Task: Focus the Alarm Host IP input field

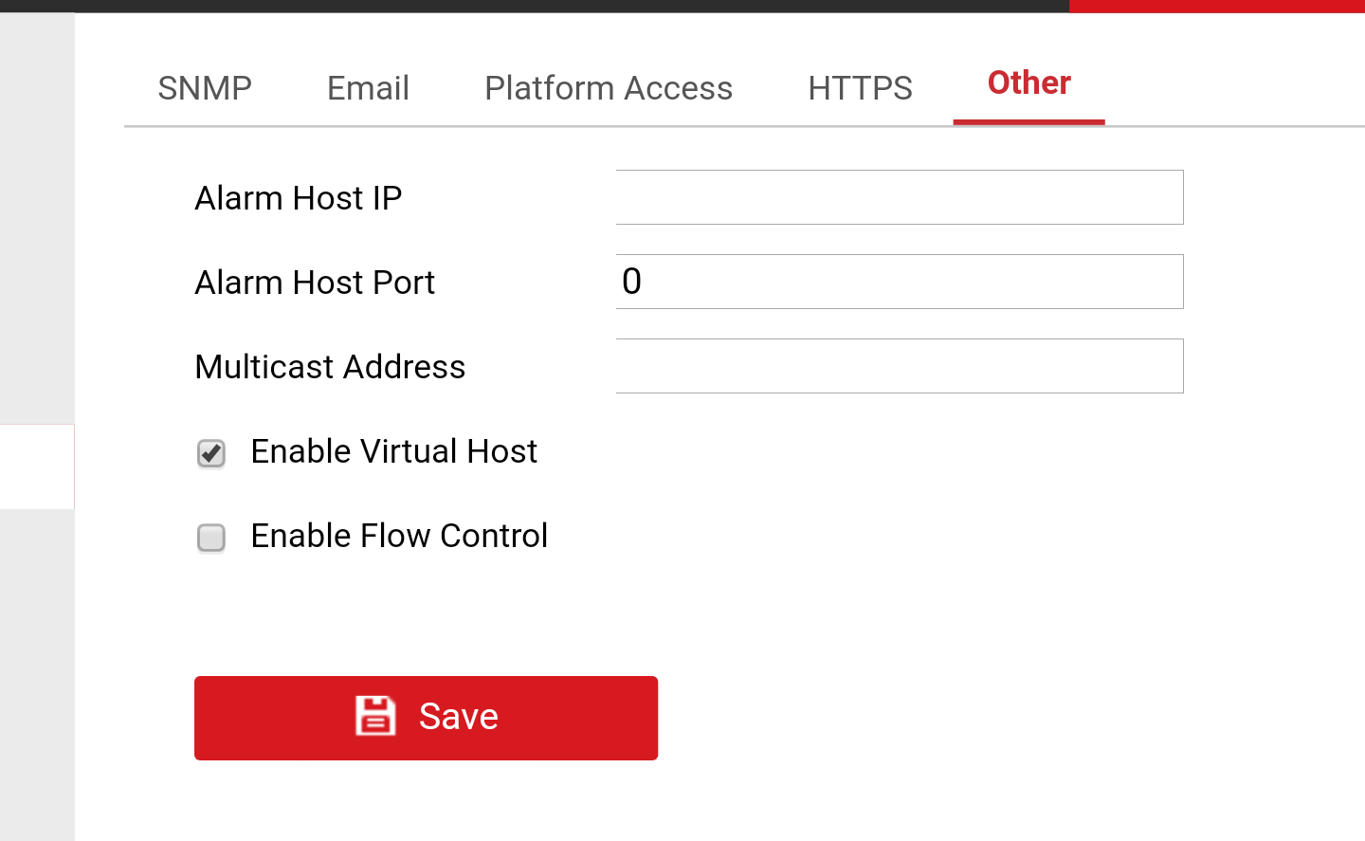Action: (x=899, y=197)
